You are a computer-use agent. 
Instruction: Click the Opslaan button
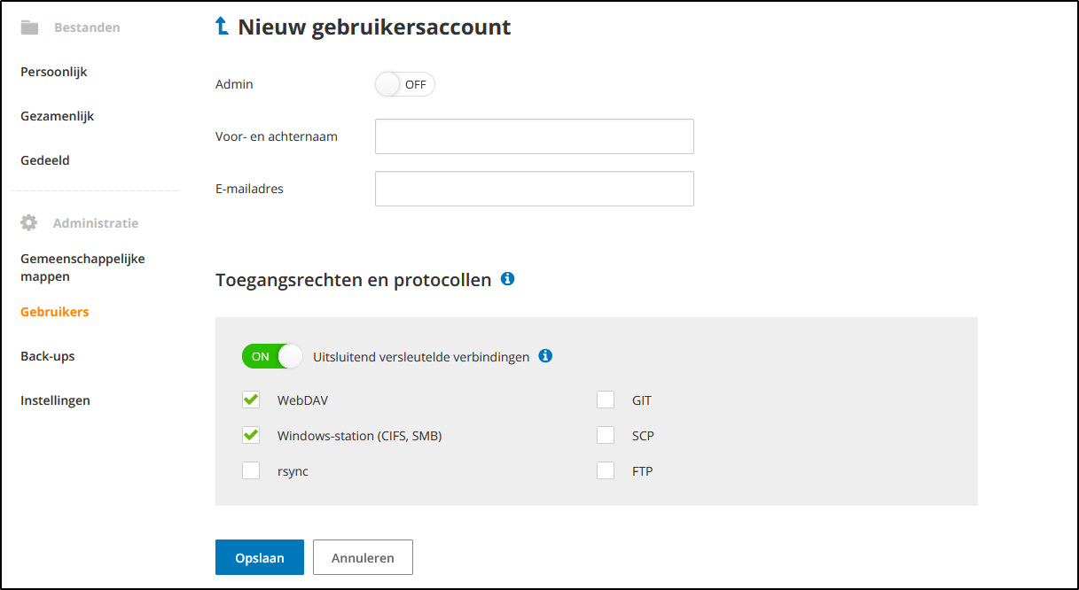coord(259,557)
